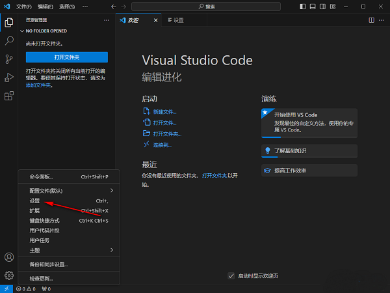This screenshot has height=293, width=390.
Task: Open the Search view in activity bar
Action: [x=9, y=40]
